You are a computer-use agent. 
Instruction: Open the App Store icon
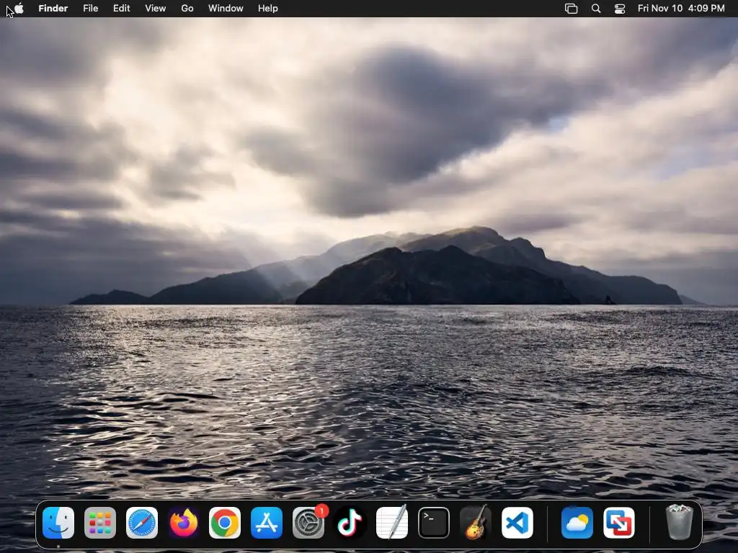click(x=267, y=523)
